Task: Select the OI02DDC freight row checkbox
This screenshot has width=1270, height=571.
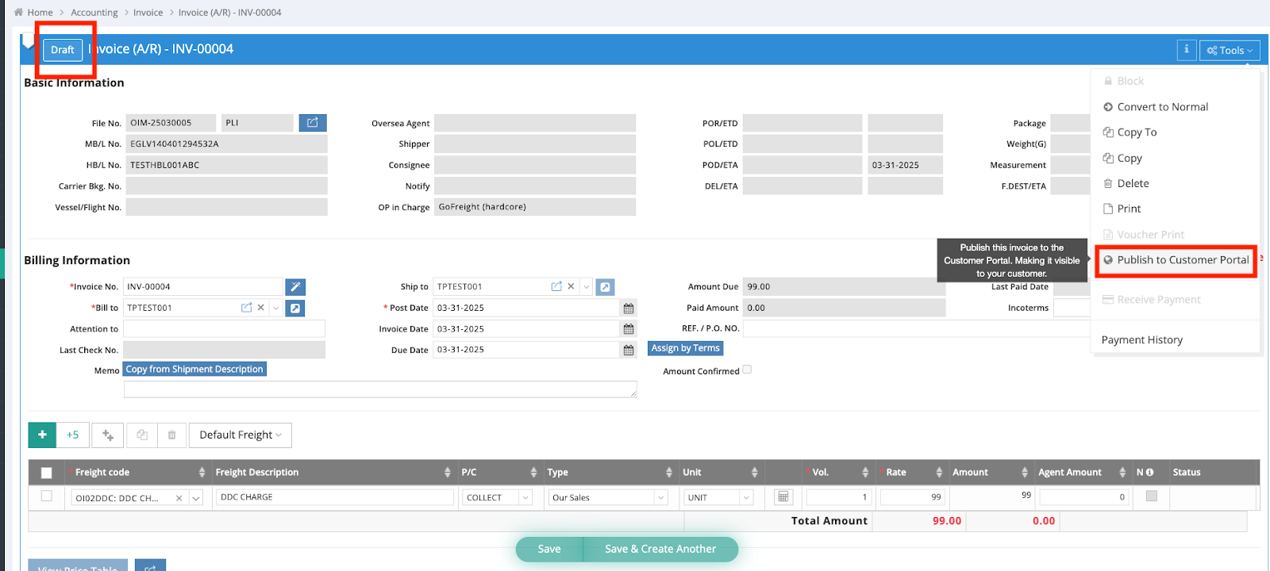Action: (46, 496)
